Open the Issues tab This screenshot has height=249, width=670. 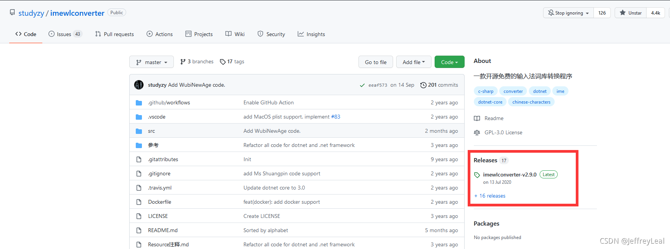click(x=65, y=34)
